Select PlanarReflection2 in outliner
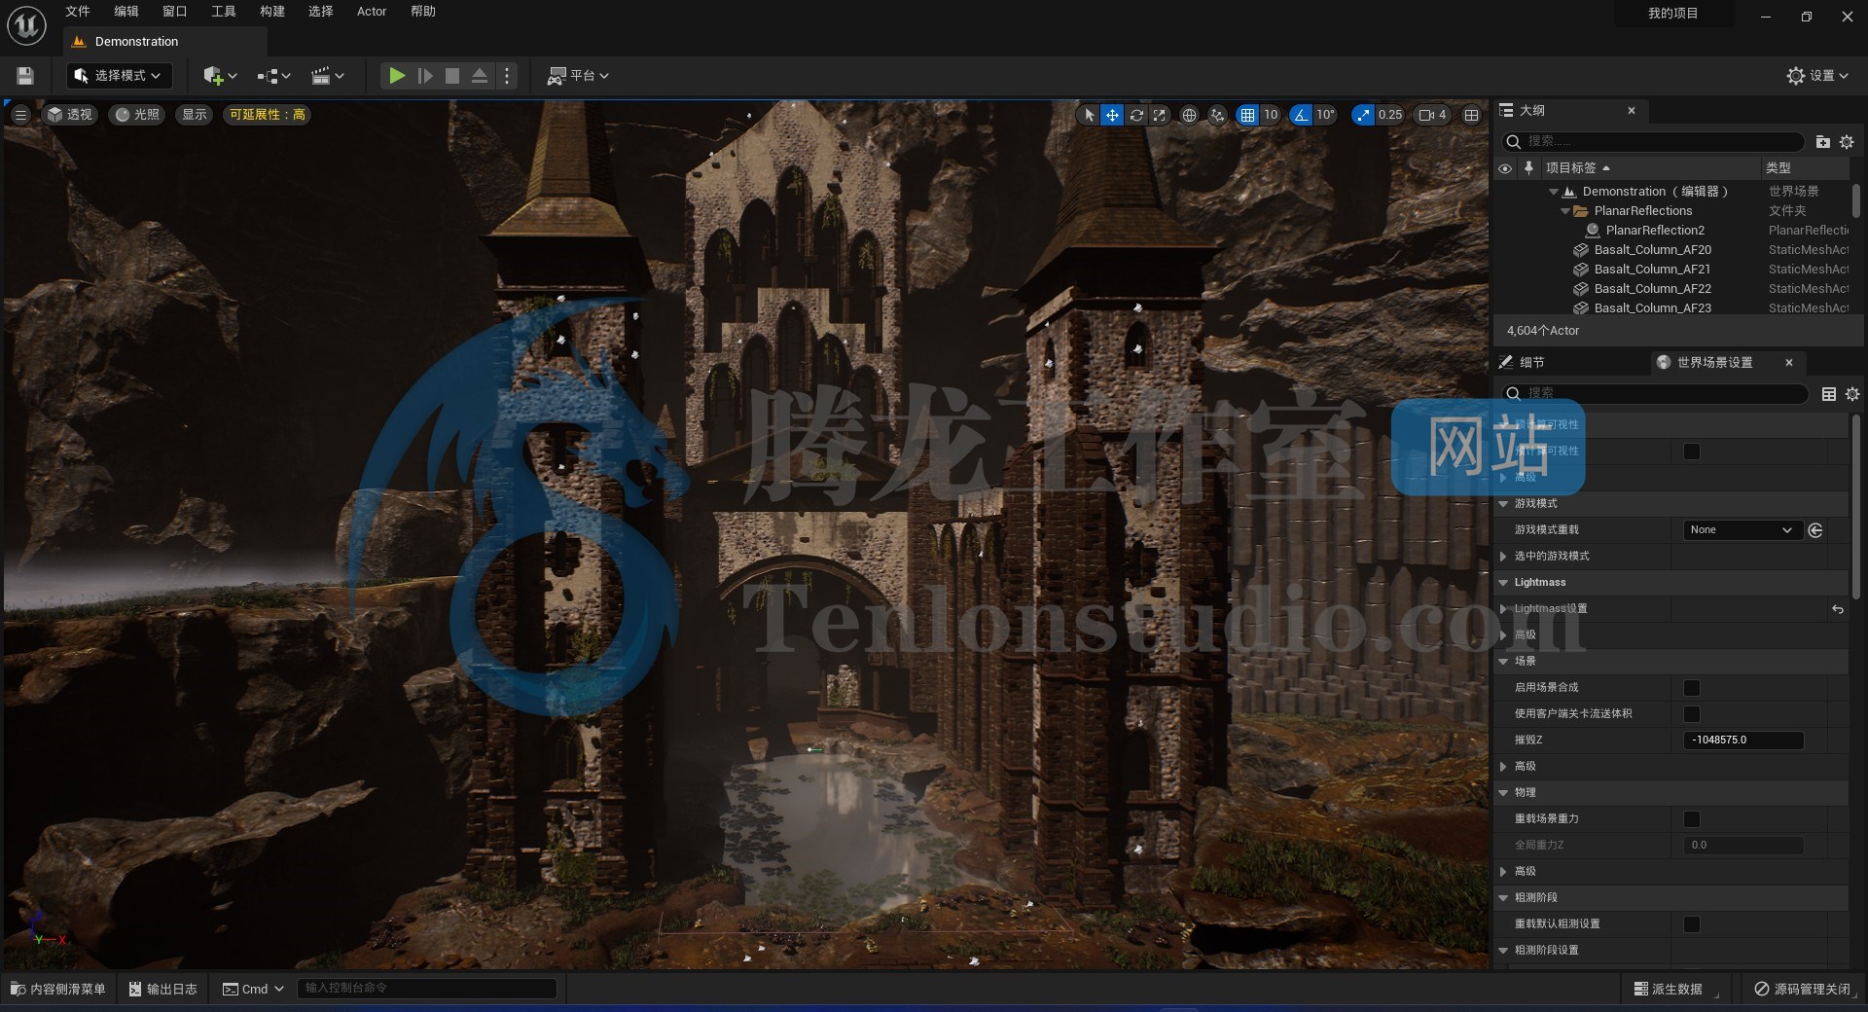The height and width of the screenshot is (1012, 1868). [1655, 231]
